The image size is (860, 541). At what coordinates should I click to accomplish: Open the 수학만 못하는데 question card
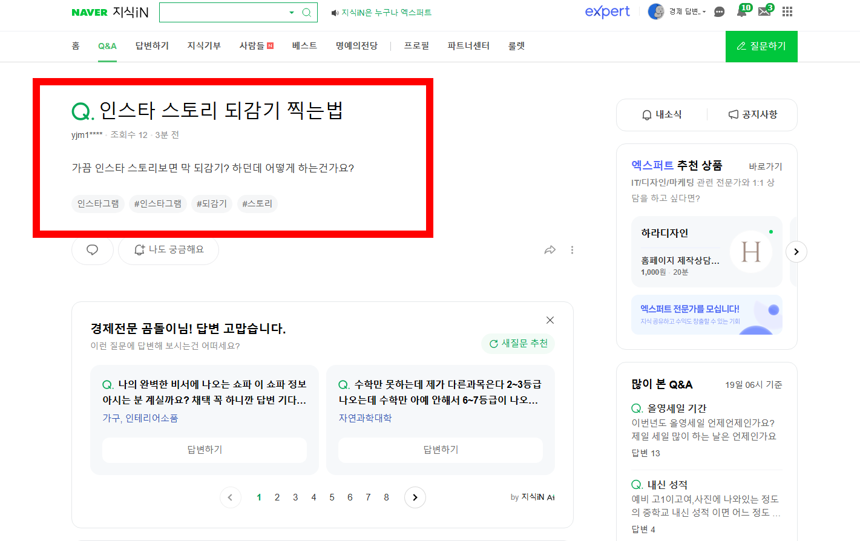click(440, 392)
